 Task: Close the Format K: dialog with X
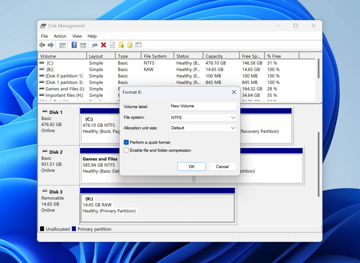pos(234,92)
